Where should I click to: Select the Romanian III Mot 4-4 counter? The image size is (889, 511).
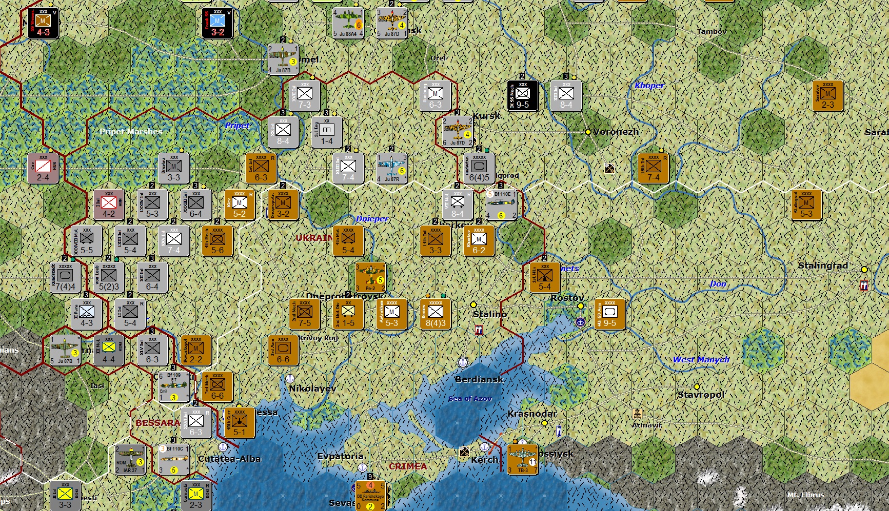tap(109, 350)
